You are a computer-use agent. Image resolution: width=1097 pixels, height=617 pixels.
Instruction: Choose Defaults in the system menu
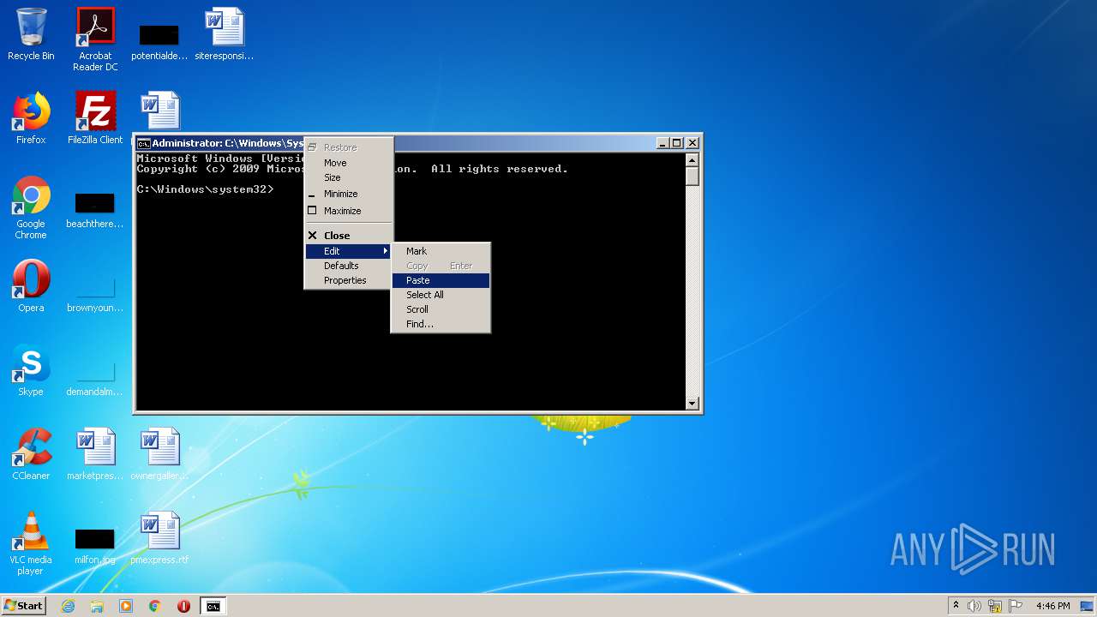[349, 266]
